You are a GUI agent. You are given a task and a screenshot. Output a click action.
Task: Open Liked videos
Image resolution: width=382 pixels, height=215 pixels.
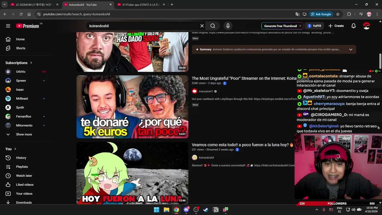point(24,185)
